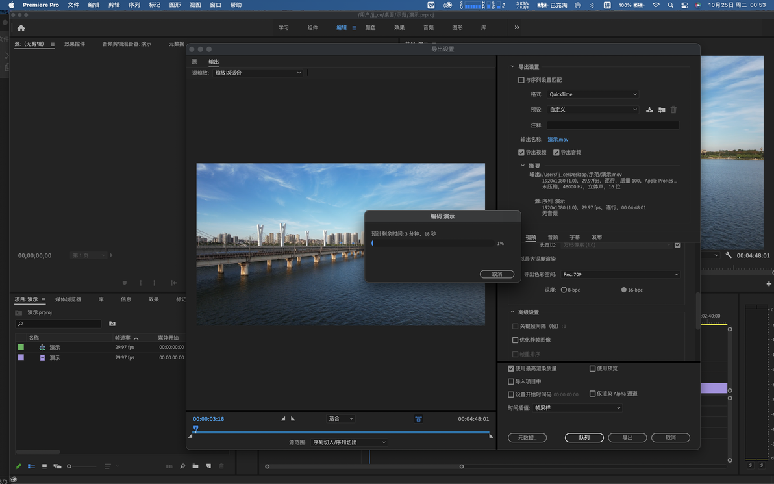Screen dimensions: 774x484
Task: Switch to the 音频 tab in export settings
Action: 553,237
